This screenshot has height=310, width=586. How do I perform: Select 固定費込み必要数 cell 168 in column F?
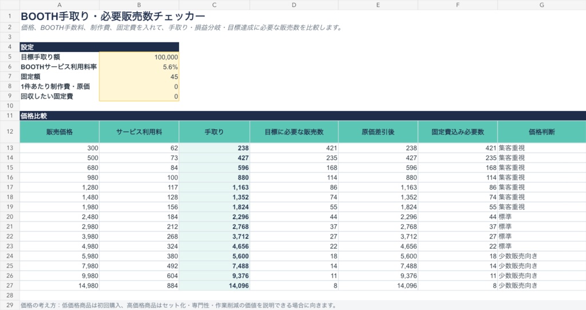pos(457,168)
